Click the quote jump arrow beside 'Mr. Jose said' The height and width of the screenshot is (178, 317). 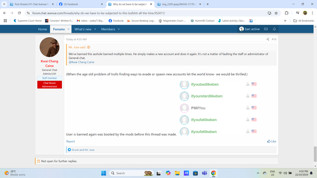click(x=89, y=47)
